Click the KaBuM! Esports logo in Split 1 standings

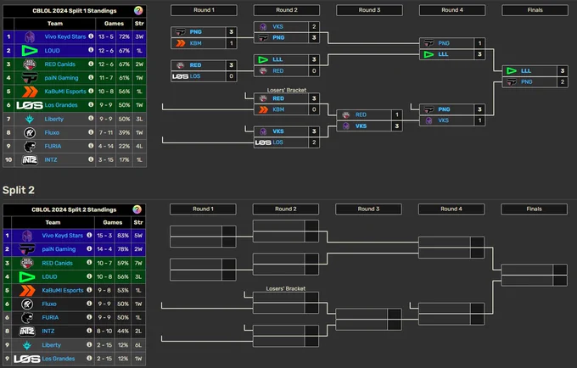tap(30, 92)
